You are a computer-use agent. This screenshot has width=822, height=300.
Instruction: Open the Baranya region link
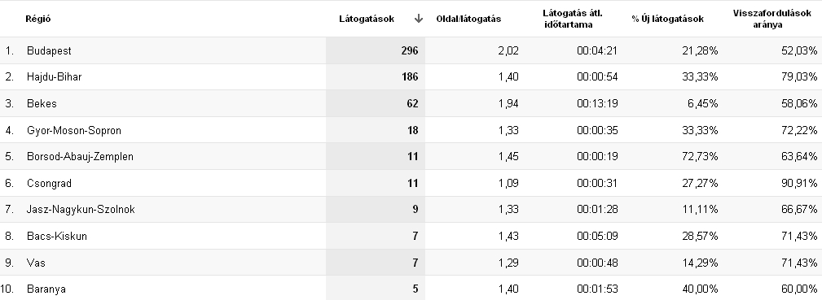46,289
